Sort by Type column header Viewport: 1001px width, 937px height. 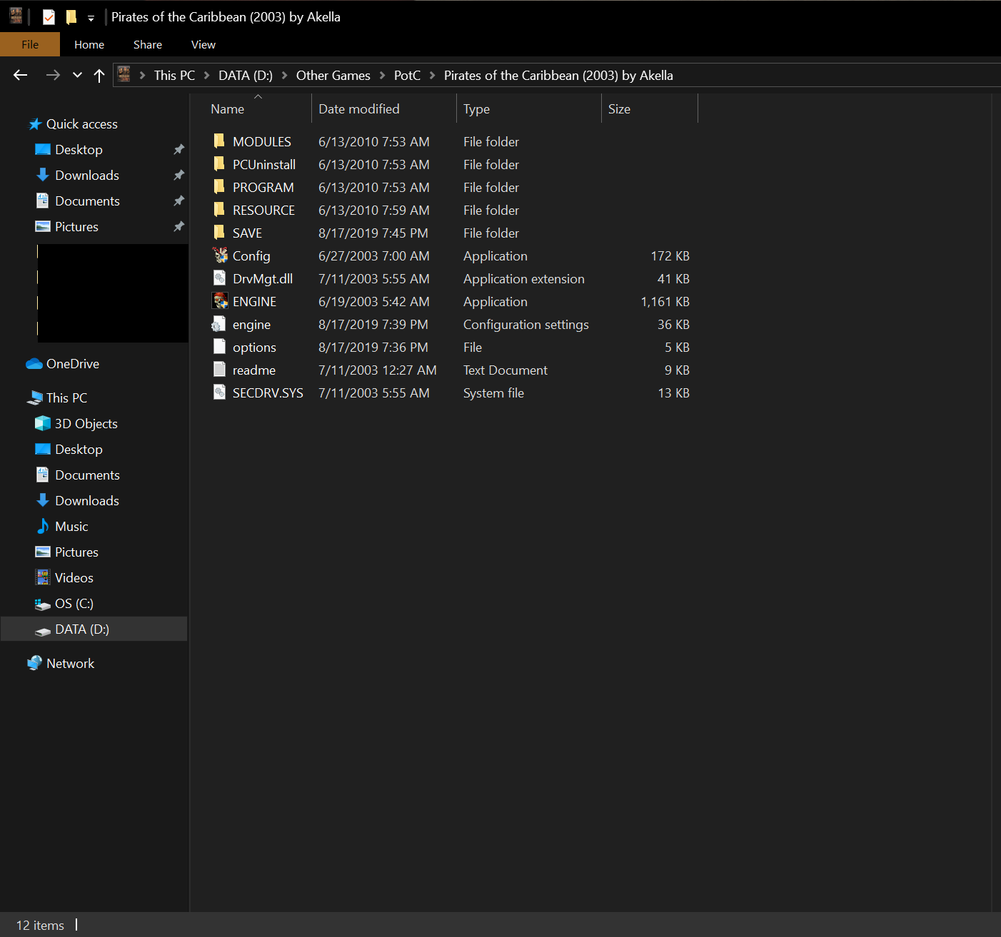tap(529, 108)
